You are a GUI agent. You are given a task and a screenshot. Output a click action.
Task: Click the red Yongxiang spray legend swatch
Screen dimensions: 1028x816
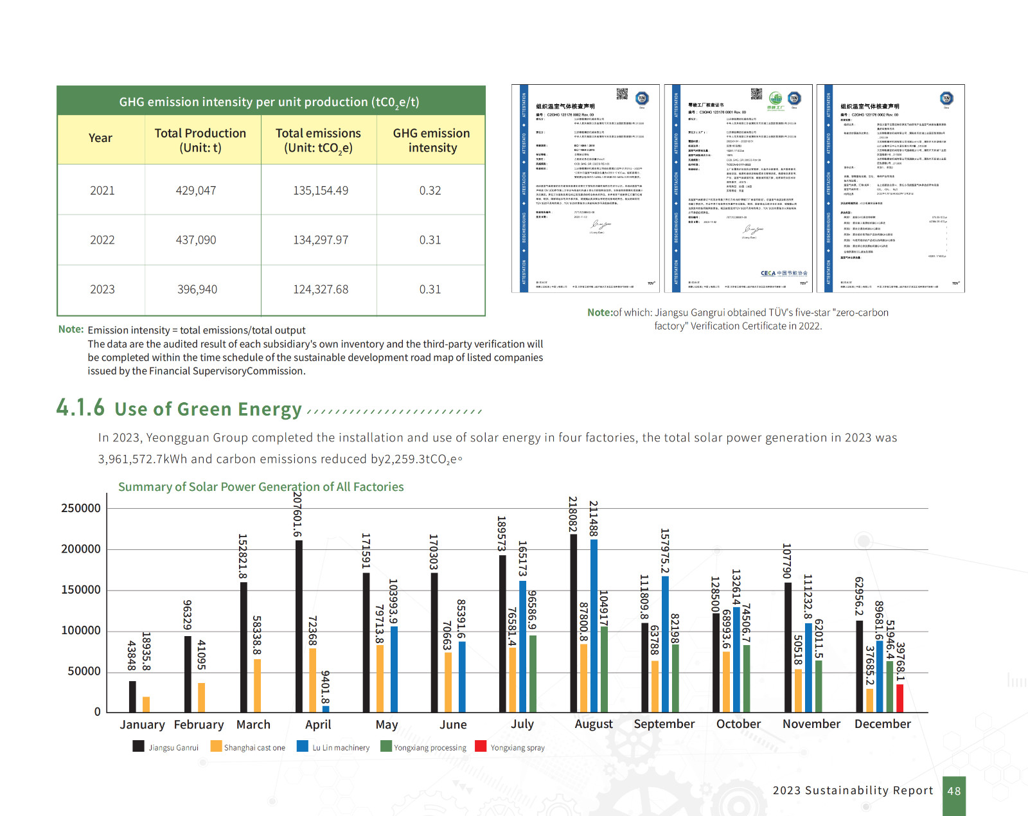pyautogui.click(x=481, y=746)
